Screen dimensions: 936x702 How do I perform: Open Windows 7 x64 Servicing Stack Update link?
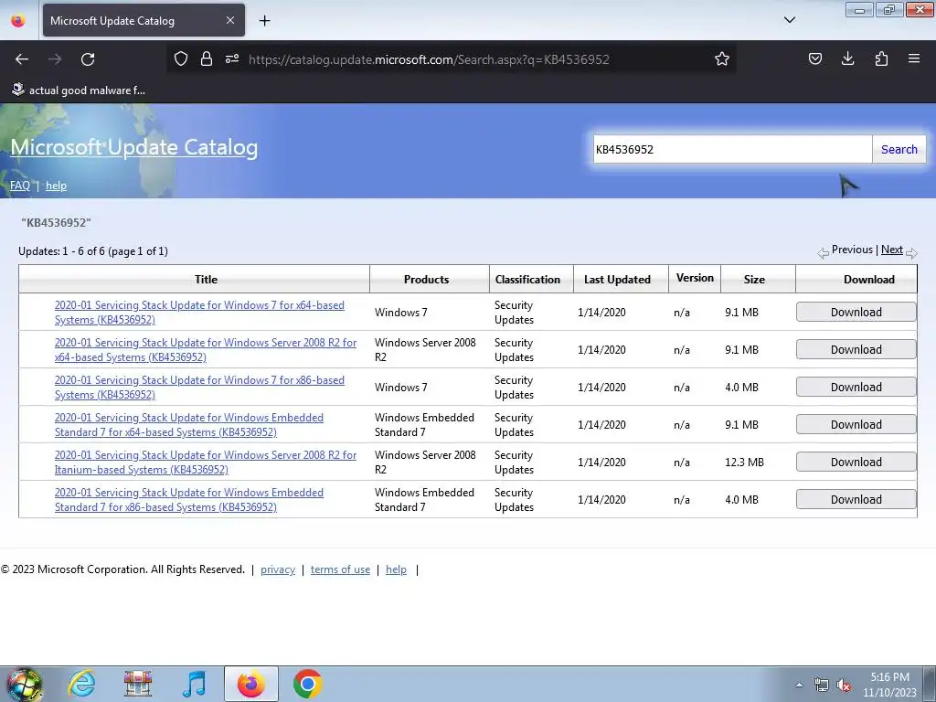(x=199, y=313)
